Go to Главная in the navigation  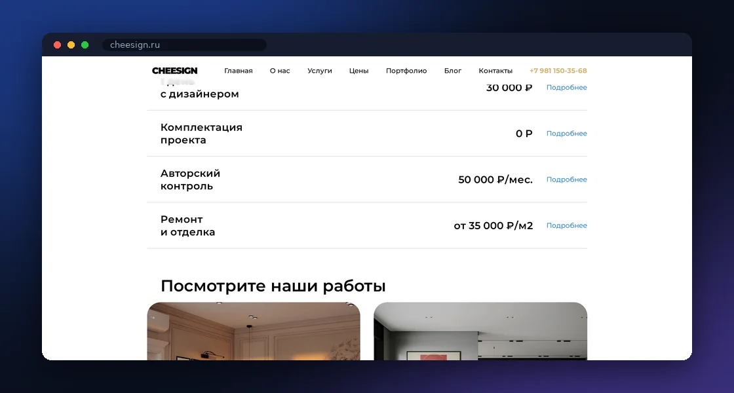coord(239,71)
